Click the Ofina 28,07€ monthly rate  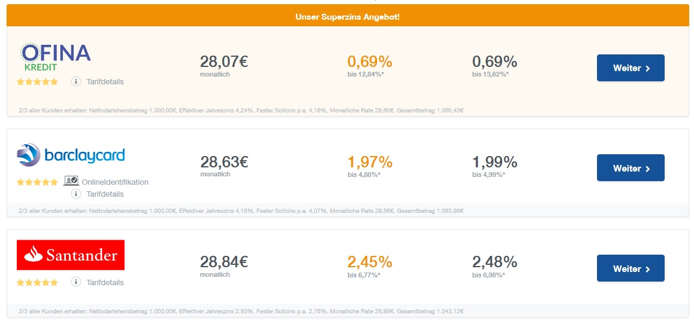click(x=224, y=62)
